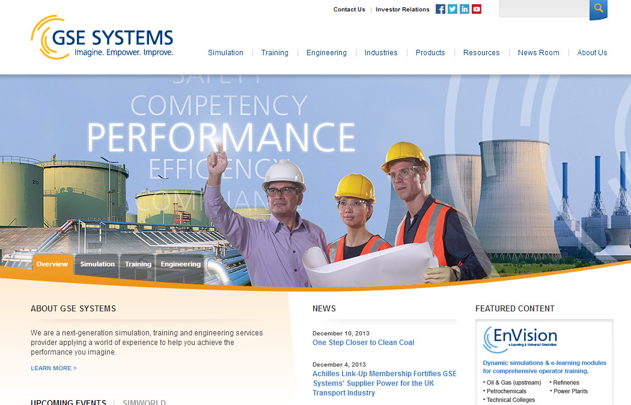Viewport: 631px width, 405px height.
Task: Open the Simulation navigation menu
Action: coord(225,53)
